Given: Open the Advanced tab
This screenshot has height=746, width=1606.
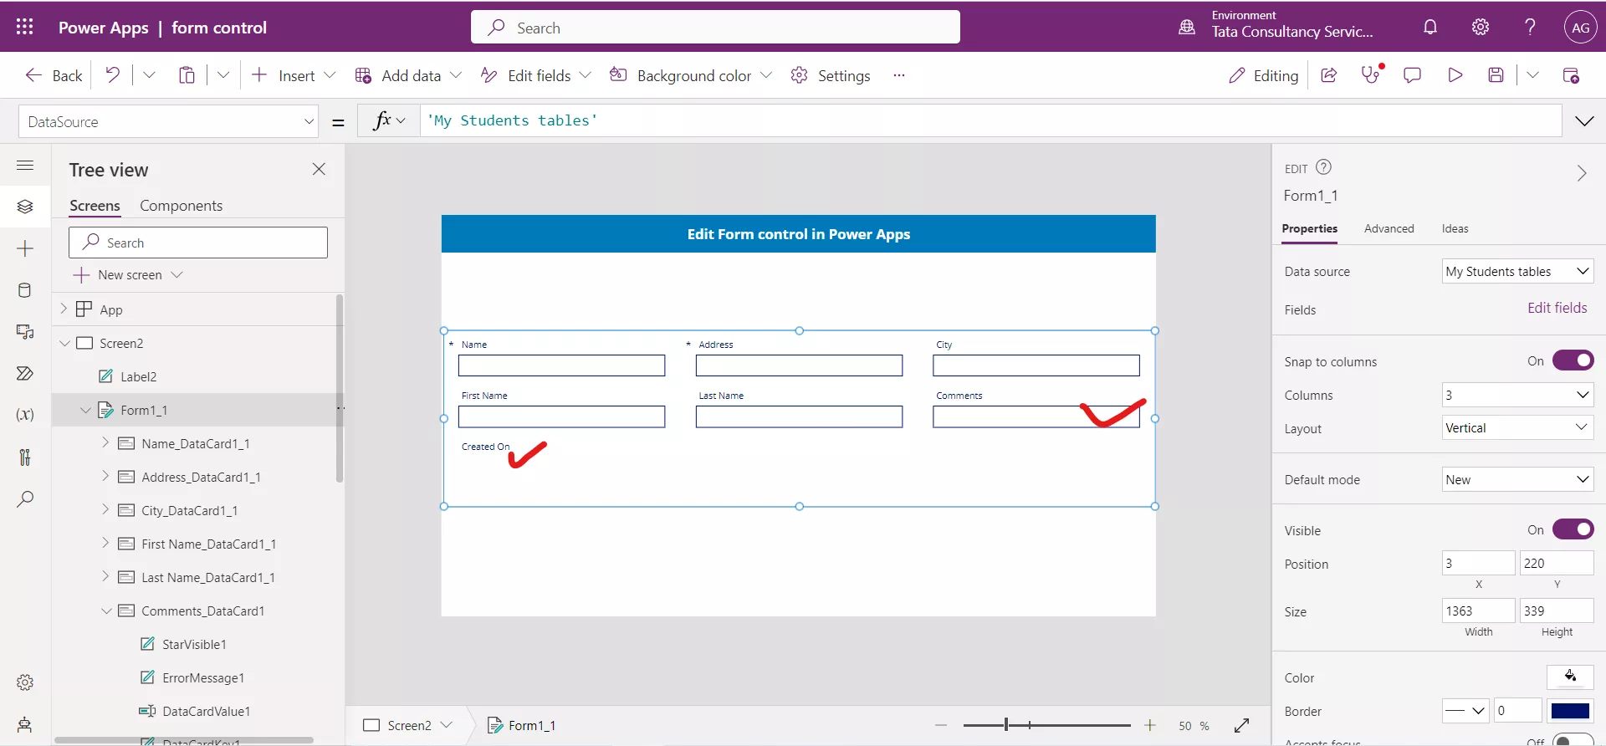Looking at the screenshot, I should click(1389, 228).
